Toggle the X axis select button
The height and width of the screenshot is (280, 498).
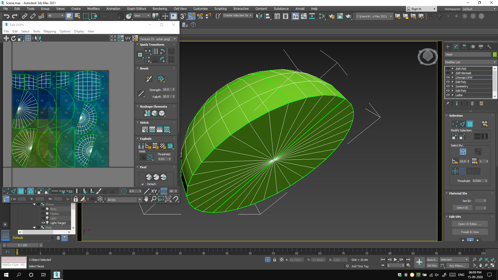coord(462,171)
